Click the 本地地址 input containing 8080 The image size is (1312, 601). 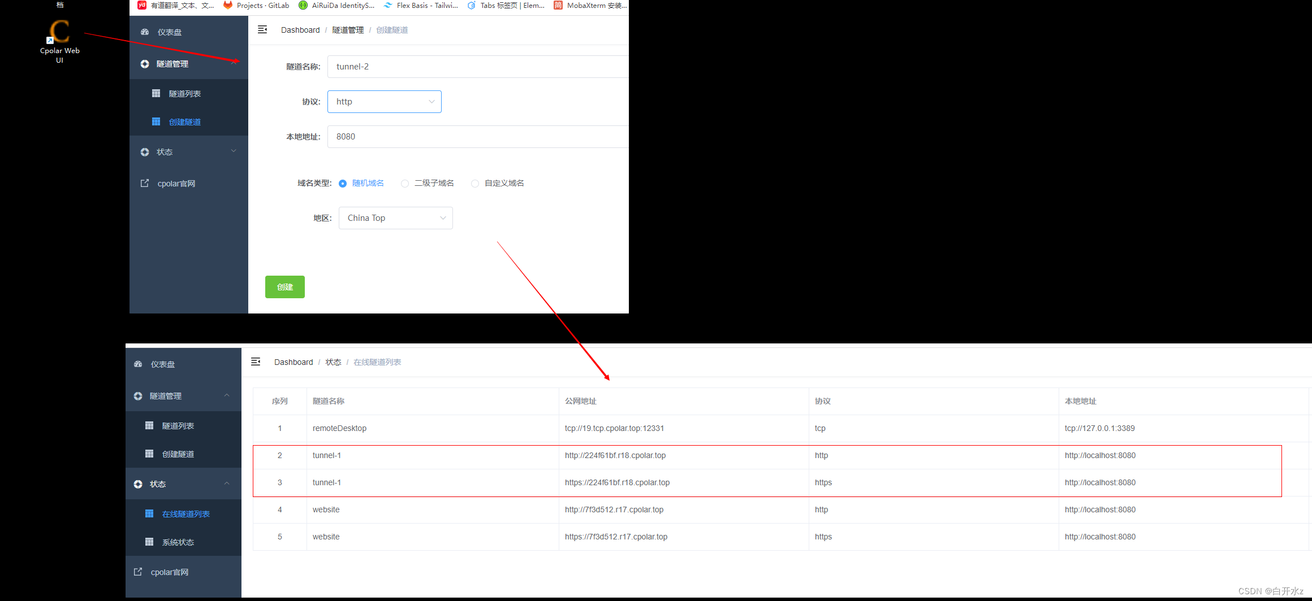click(478, 137)
